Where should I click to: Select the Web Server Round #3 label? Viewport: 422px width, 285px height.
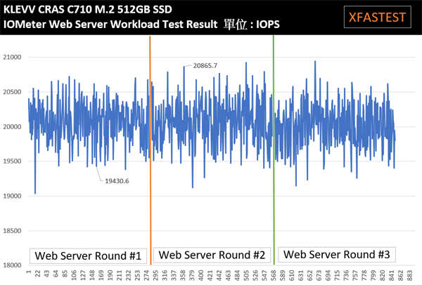(x=337, y=254)
